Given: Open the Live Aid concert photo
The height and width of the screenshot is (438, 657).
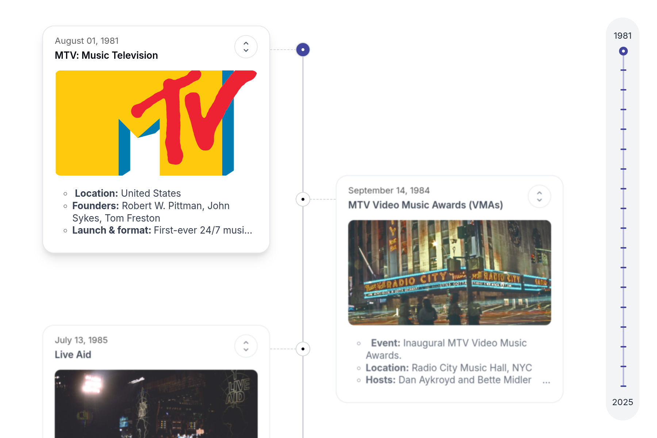Looking at the screenshot, I should (x=156, y=404).
